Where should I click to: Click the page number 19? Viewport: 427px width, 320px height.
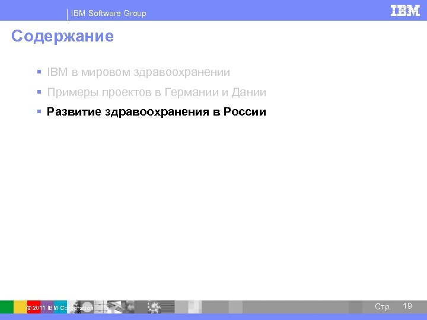[407, 306]
